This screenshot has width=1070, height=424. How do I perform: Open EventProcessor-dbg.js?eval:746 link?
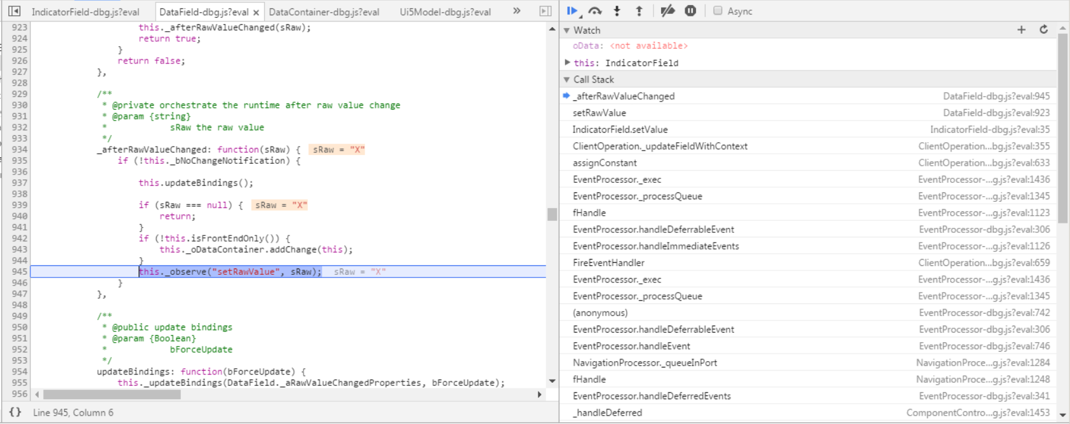tap(984, 346)
